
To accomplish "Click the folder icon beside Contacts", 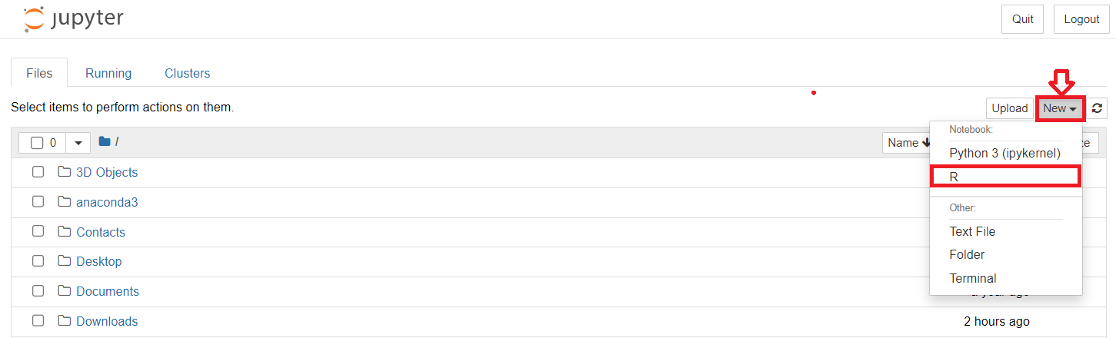I will click(65, 232).
